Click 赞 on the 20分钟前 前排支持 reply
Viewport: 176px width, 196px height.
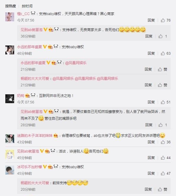click(x=162, y=189)
